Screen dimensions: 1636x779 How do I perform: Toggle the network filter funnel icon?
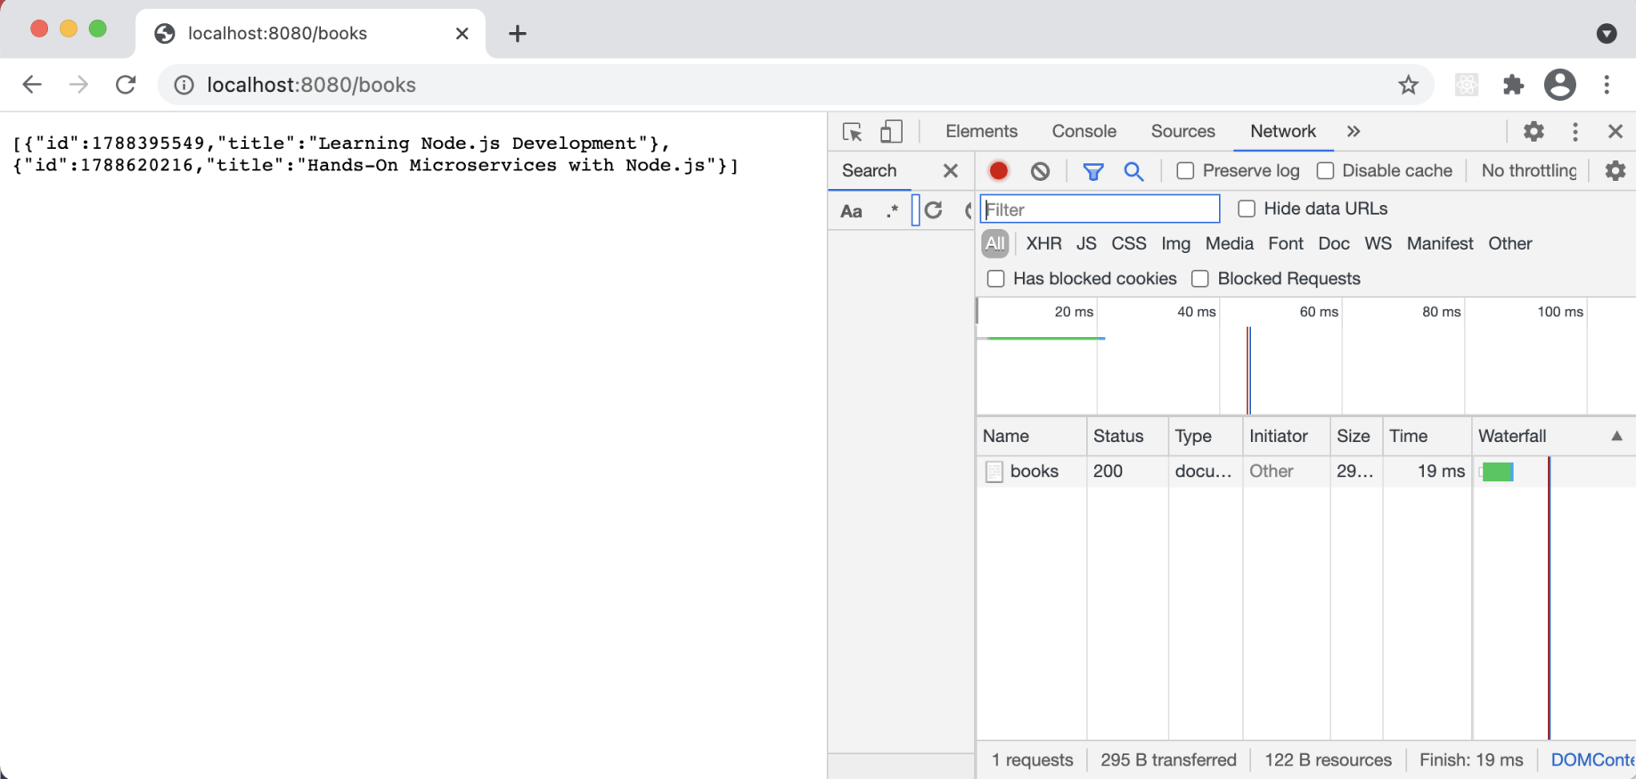[1092, 171]
